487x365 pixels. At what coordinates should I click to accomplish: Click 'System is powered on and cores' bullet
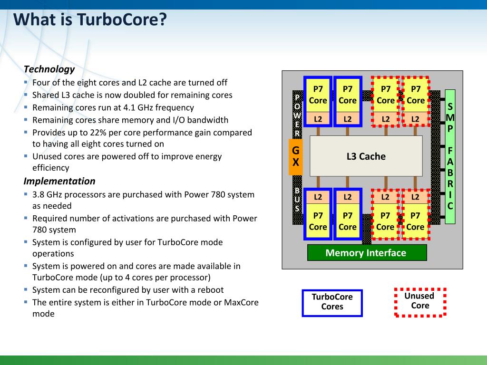[x=136, y=271]
